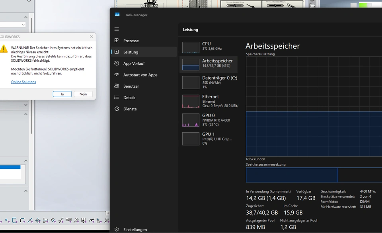Viewport: 382px width, 233px height.
Task: Toggle the geometric tolerance frame filter
Action: [x=69, y=220]
